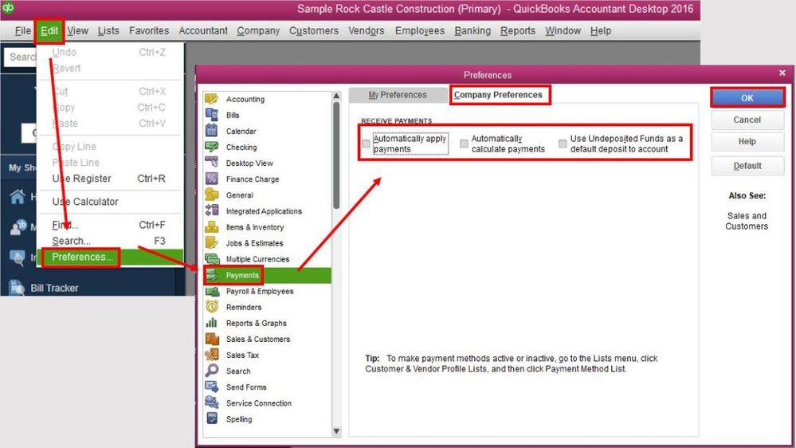796x448 pixels.
Task: Click the QuickBooks logo in title bar
Action: point(8,8)
